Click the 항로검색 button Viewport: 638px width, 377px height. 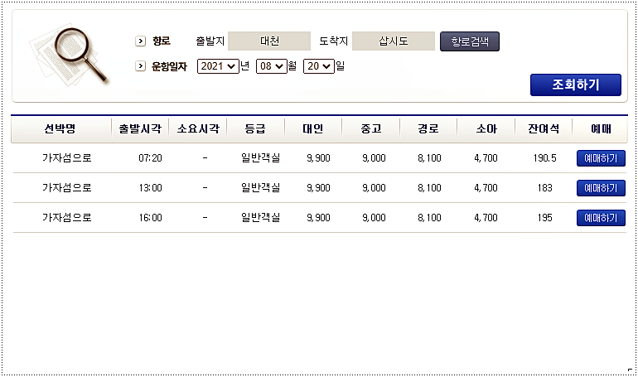click(x=470, y=41)
